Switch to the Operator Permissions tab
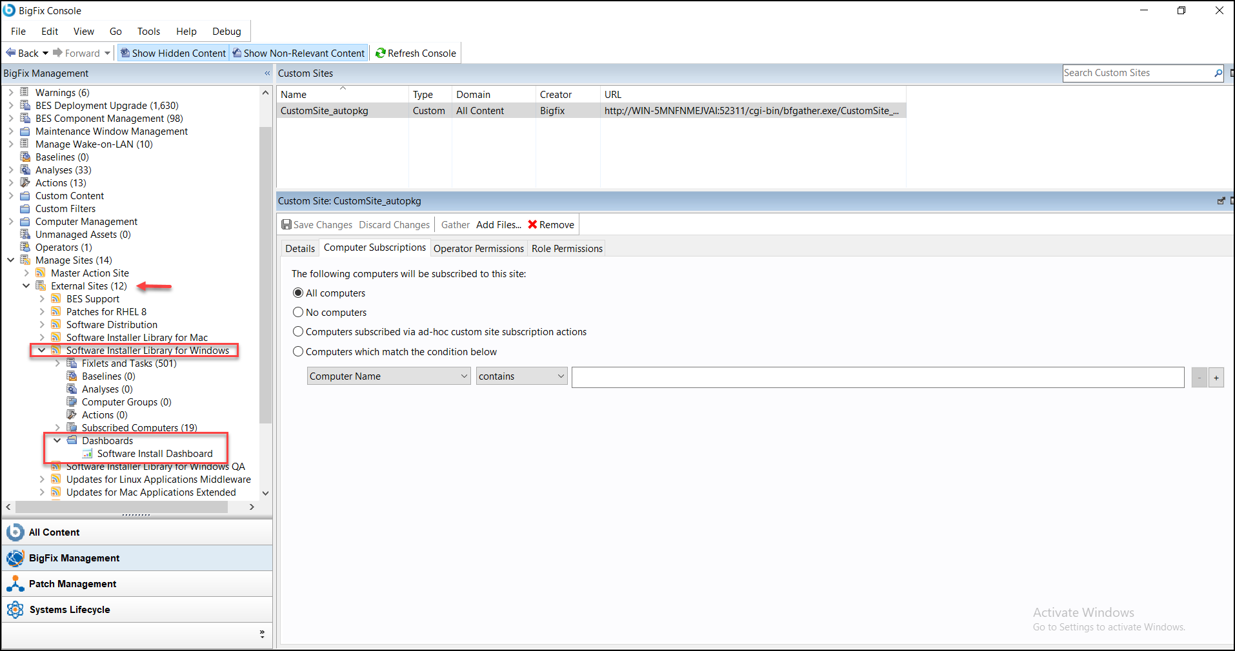The image size is (1235, 651). click(478, 248)
